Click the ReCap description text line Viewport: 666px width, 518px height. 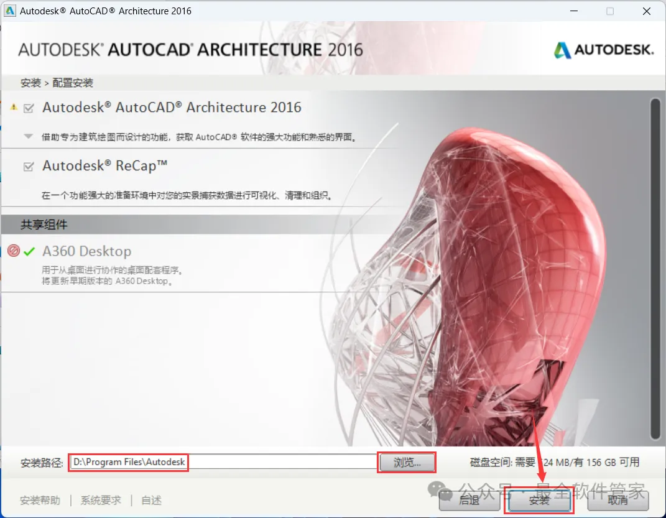(187, 195)
